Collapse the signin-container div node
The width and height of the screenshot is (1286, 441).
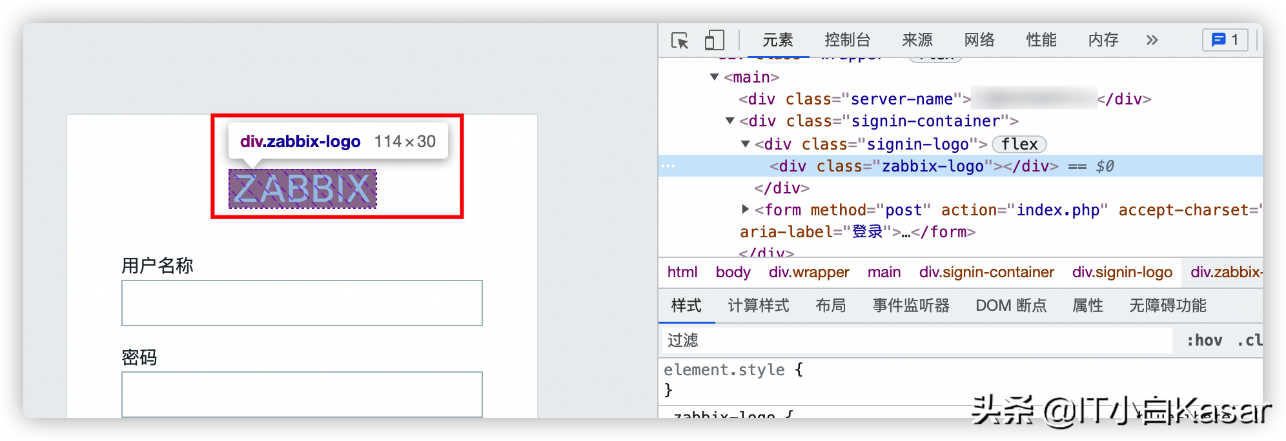click(x=730, y=121)
